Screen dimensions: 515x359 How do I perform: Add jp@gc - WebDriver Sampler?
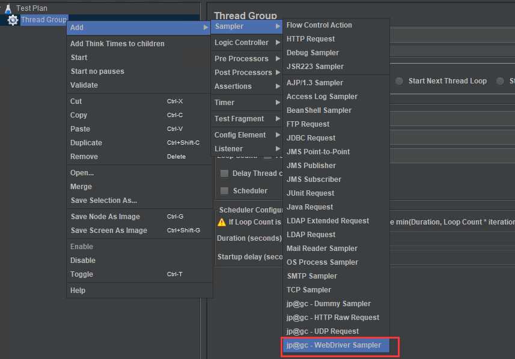pos(337,345)
